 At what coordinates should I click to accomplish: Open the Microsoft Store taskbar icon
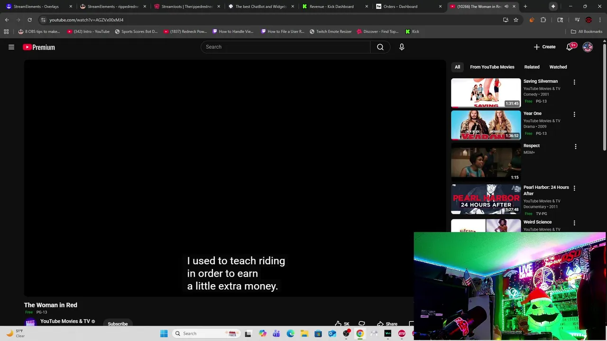318,333
